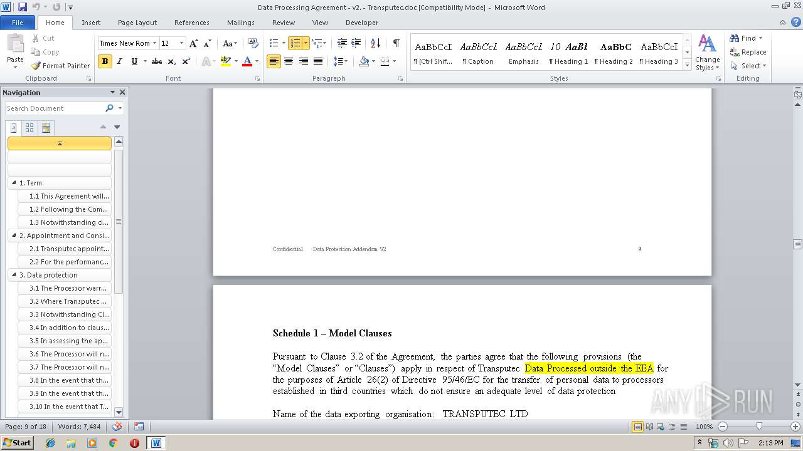Viewport: 803px width, 451px height.
Task: Click the Align Text Right icon
Action: coord(304,61)
